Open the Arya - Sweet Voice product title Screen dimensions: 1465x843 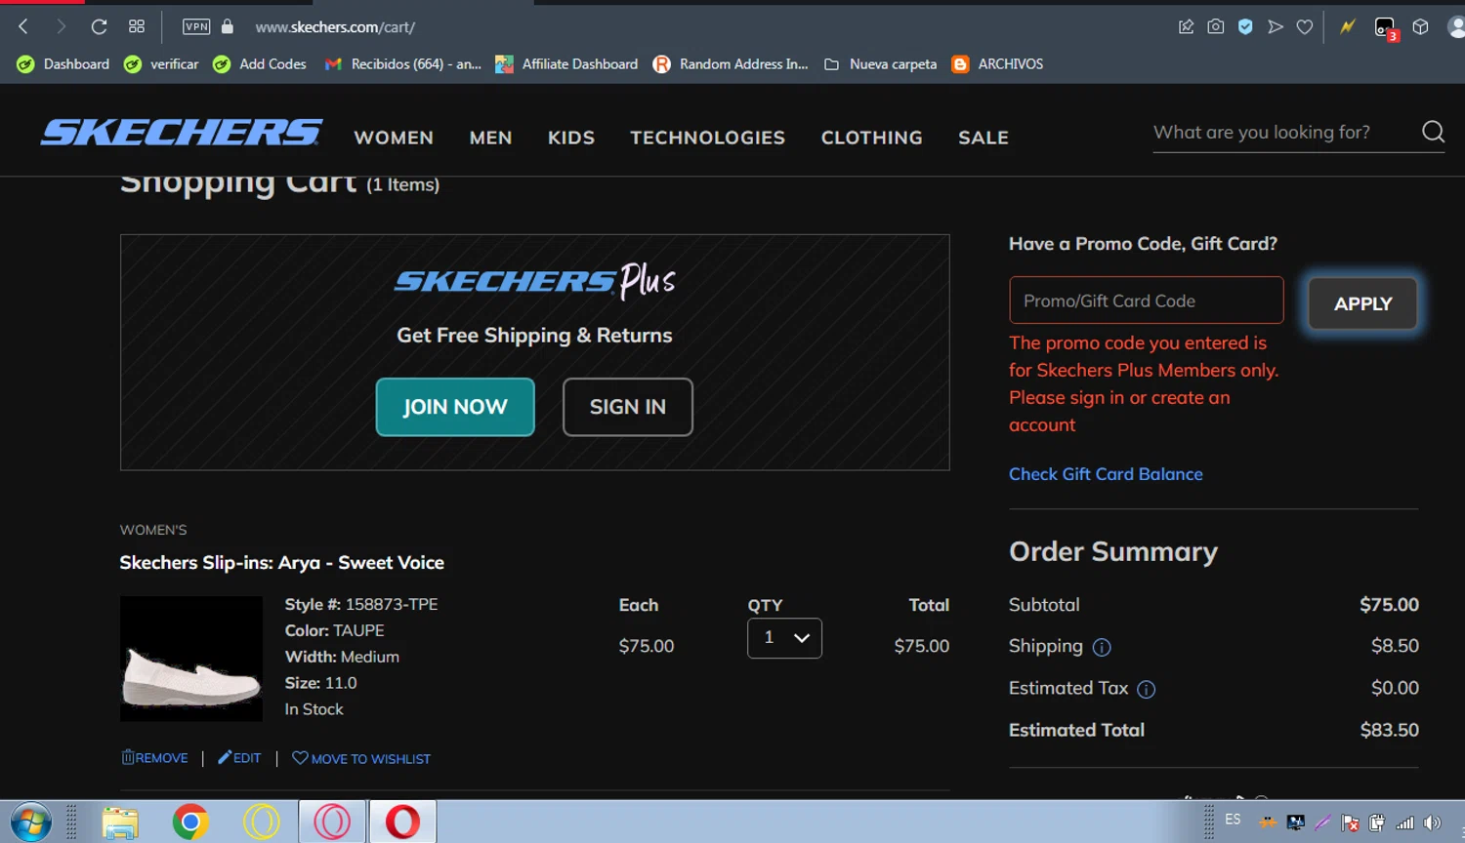pyautogui.click(x=281, y=563)
